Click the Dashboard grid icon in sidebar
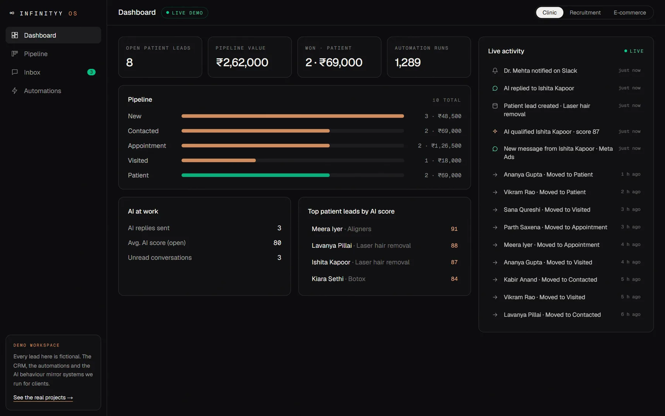The height and width of the screenshot is (416, 665). (x=15, y=35)
